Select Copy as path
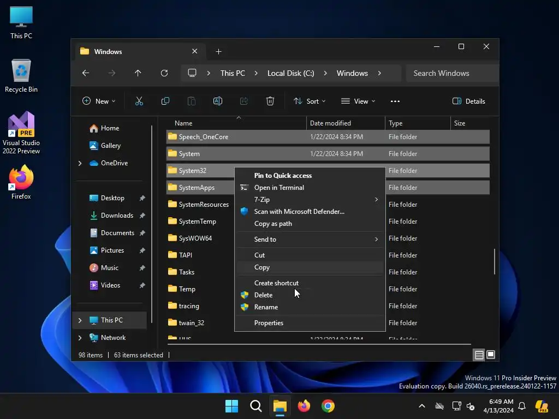Image resolution: width=559 pixels, height=419 pixels. (310, 224)
